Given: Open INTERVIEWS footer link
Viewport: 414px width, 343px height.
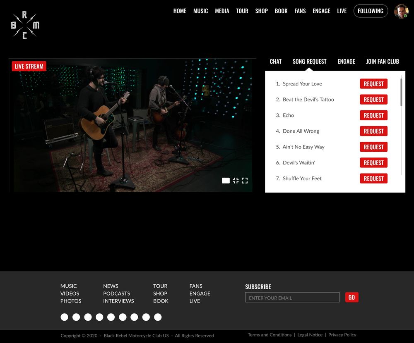Looking at the screenshot, I should click(118, 301).
